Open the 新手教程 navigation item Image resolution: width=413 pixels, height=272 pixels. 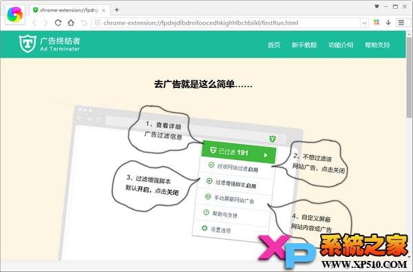pos(304,45)
